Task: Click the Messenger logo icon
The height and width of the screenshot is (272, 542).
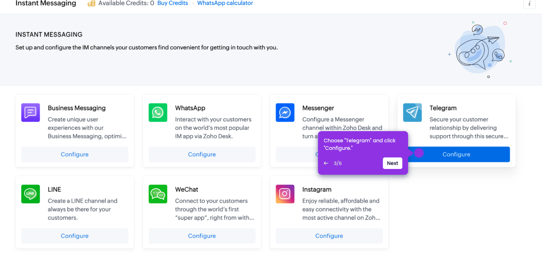Action: tap(285, 112)
